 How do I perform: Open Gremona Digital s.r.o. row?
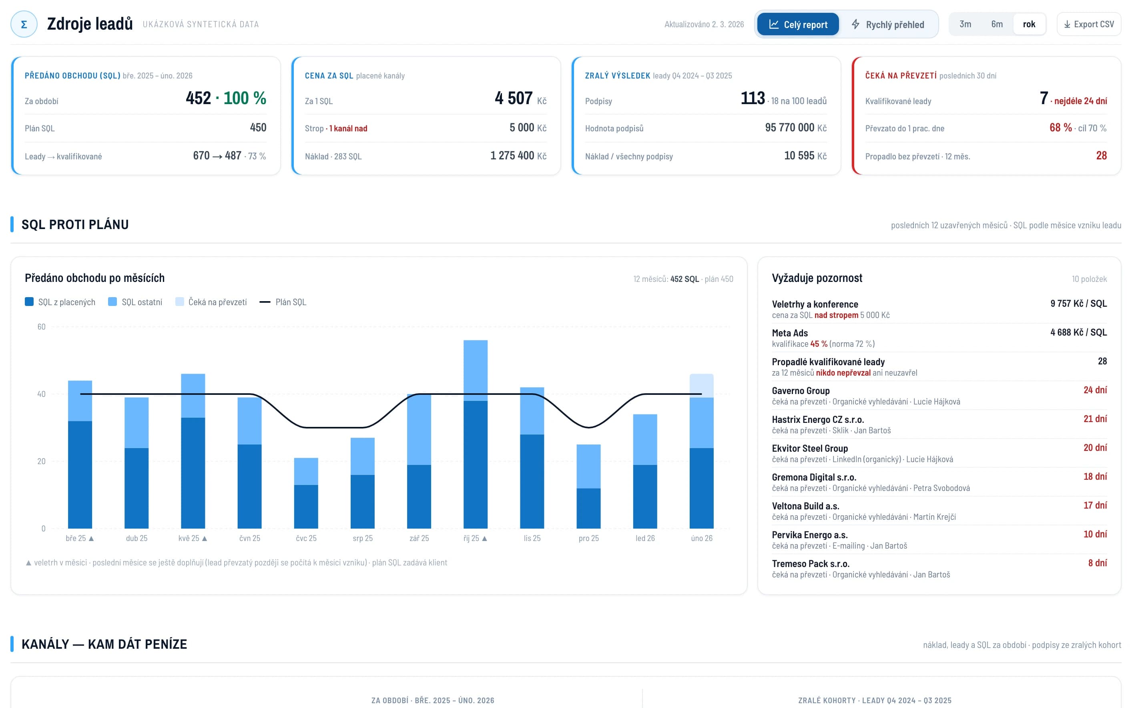click(939, 482)
